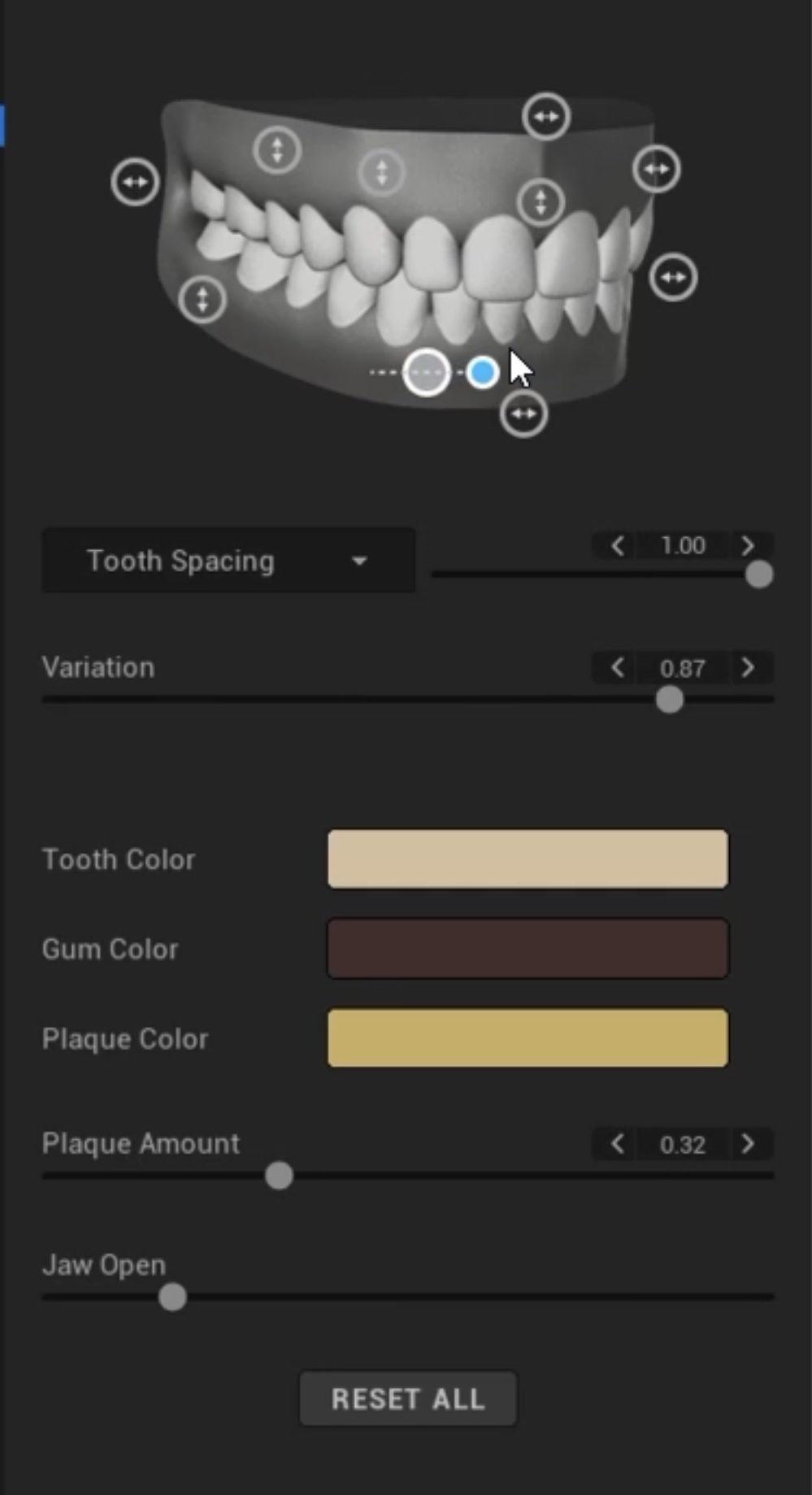
Task: Click the horizontal arrow handle at right of lower jaw
Action: point(673,277)
